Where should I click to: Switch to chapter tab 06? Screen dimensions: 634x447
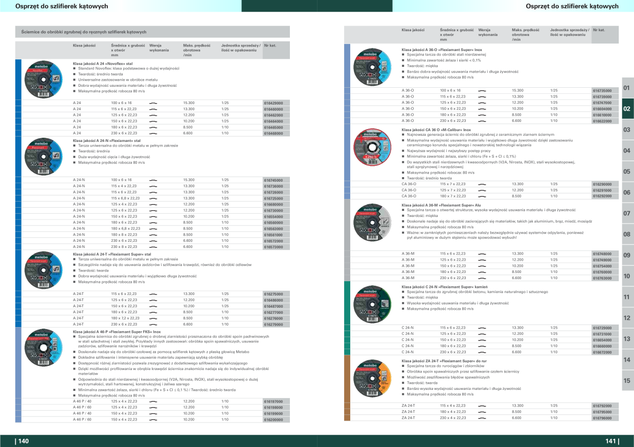click(x=627, y=193)
